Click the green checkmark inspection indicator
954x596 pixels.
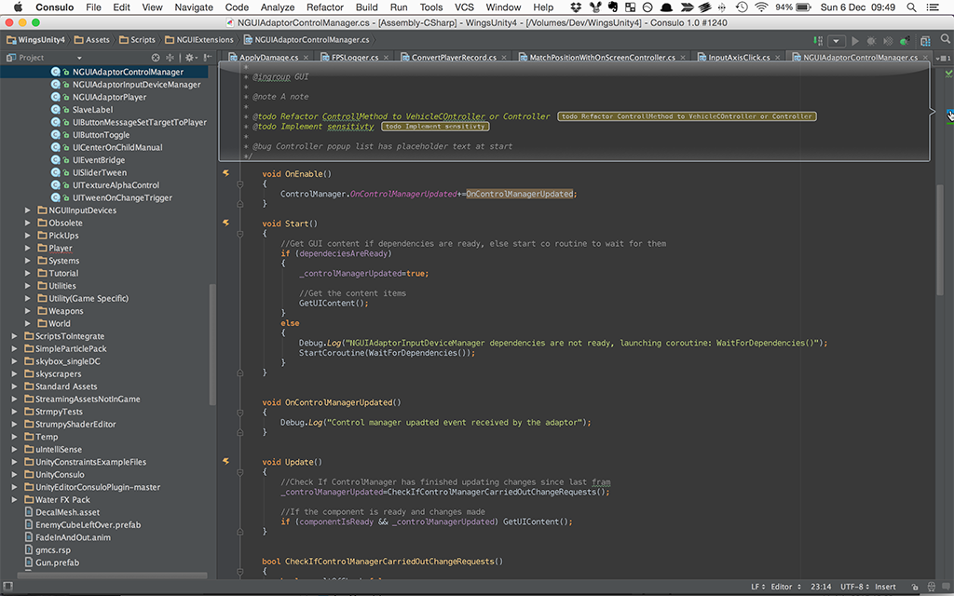click(x=948, y=74)
